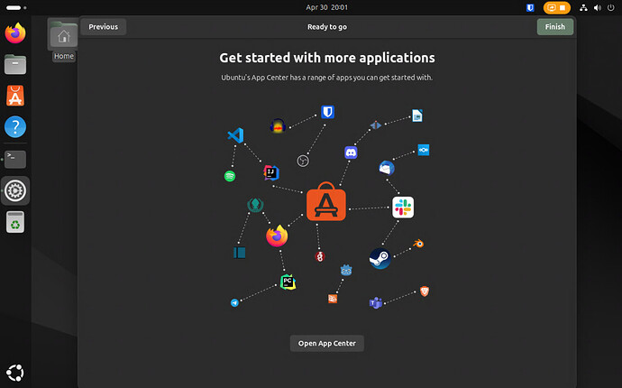Click the dark red icon below App Center
Screen dimensions: 622x388
click(320, 256)
